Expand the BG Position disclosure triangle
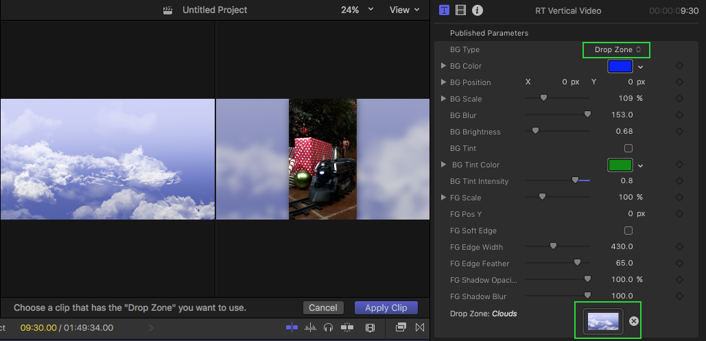The height and width of the screenshot is (341, 706). [444, 82]
